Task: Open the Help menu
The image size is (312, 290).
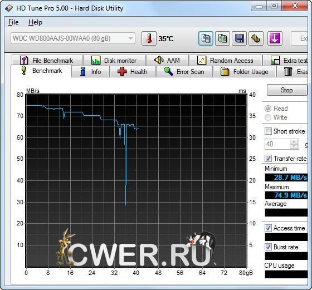Action: tap(35, 22)
